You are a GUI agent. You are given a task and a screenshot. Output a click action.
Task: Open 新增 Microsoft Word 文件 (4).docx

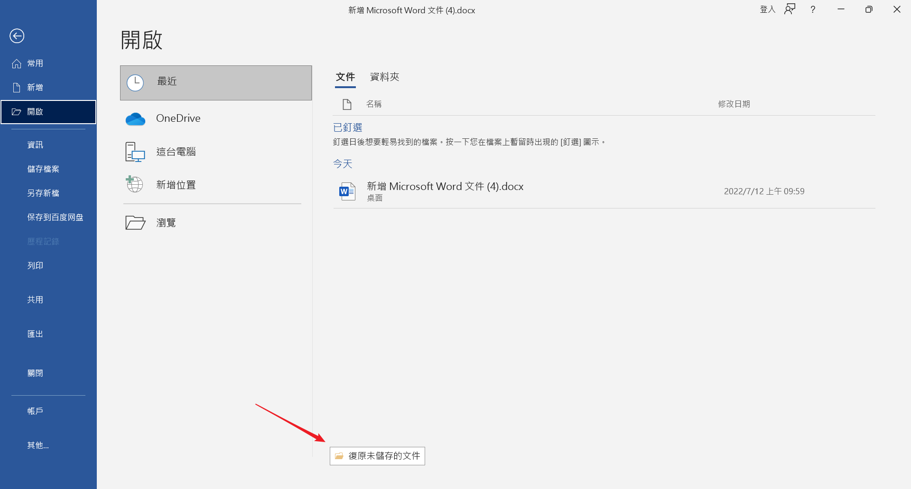[x=445, y=187]
